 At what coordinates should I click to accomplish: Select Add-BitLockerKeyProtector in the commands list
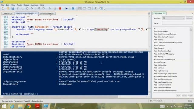point(164,37)
